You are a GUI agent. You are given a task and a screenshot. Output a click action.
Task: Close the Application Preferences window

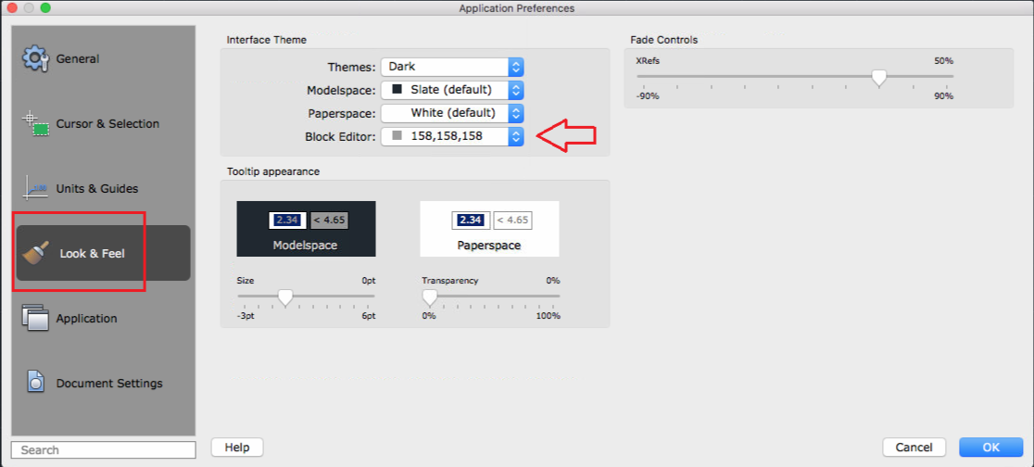(x=12, y=8)
